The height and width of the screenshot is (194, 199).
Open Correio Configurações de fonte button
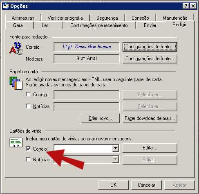click(x=150, y=47)
